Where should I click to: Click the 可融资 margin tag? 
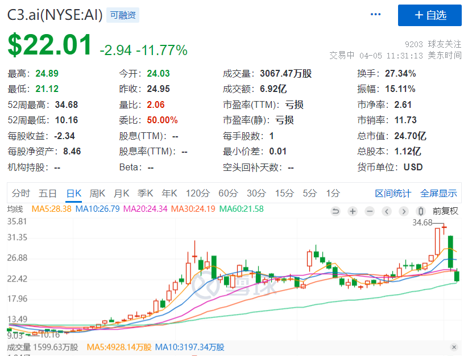[x=123, y=15]
